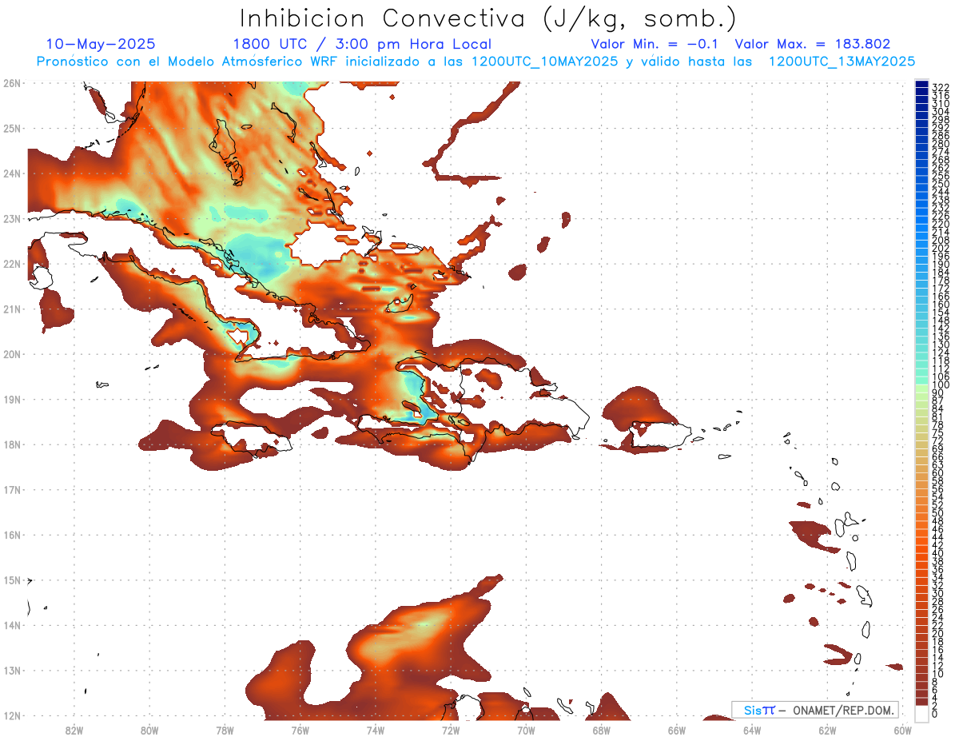Image resolution: width=959 pixels, height=741 pixels.
Task: Click the "80W" longitude label
Action: (x=149, y=730)
